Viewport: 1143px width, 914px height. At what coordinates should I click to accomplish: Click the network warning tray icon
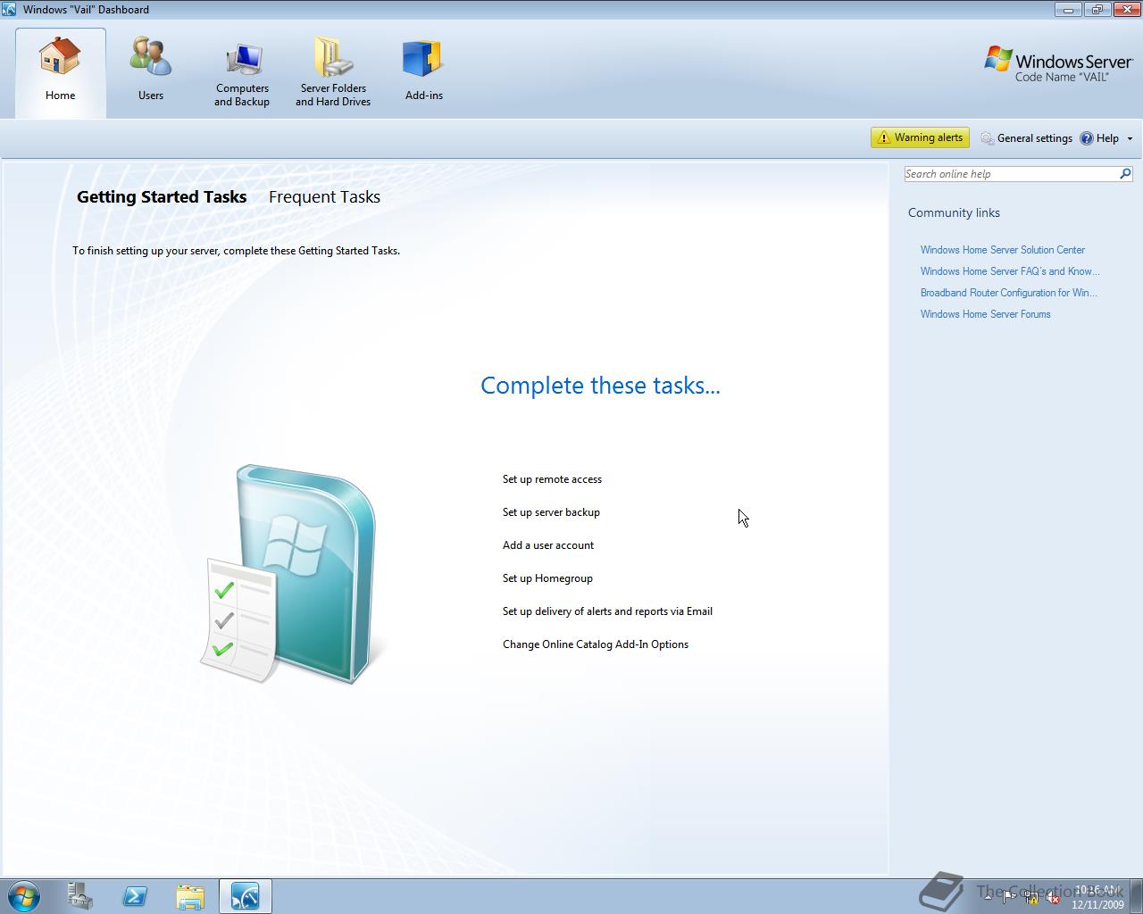(1030, 898)
